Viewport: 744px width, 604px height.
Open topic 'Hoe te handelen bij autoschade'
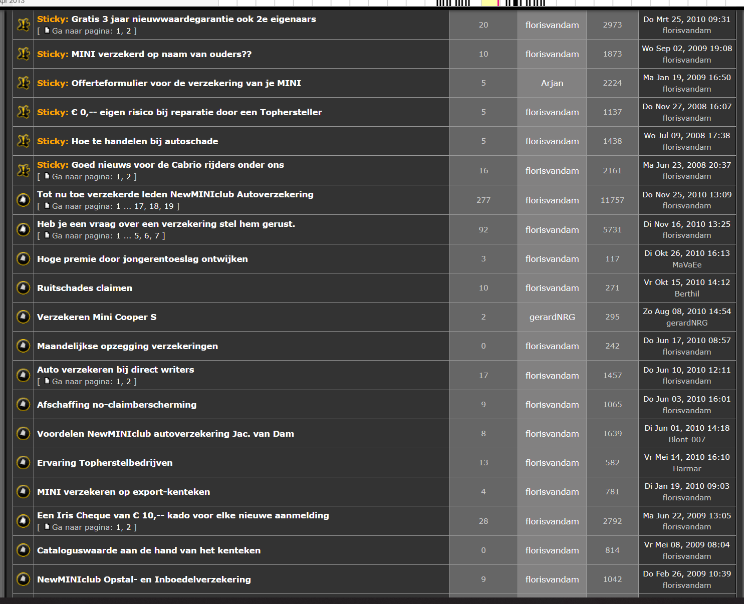[145, 141]
